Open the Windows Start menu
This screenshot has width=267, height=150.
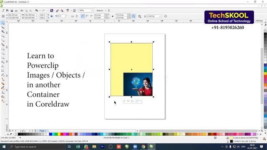4,147
